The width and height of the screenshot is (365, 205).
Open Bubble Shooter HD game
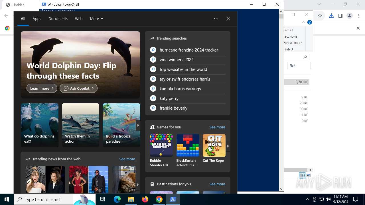pyautogui.click(x=161, y=151)
